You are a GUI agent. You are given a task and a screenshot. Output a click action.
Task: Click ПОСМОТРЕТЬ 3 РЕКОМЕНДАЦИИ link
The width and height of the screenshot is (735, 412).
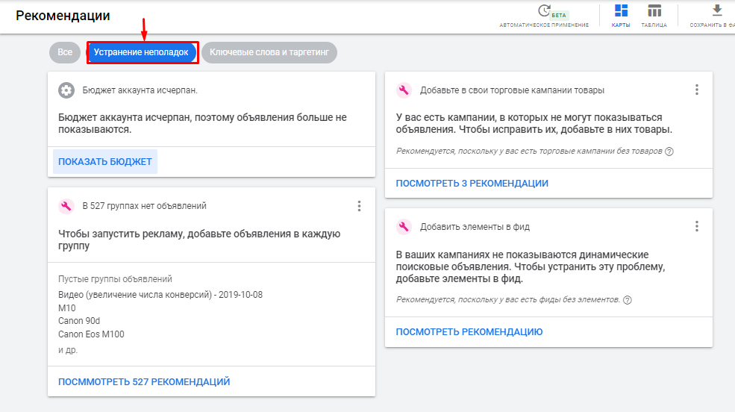(472, 184)
